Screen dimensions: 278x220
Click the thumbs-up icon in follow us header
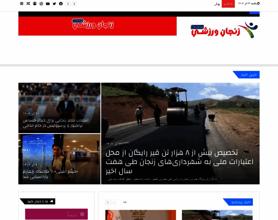click(52, 201)
